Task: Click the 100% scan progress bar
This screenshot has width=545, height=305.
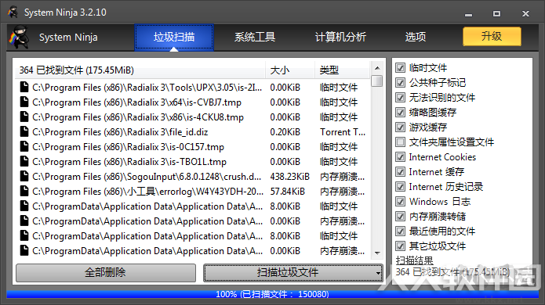Action: [x=273, y=294]
